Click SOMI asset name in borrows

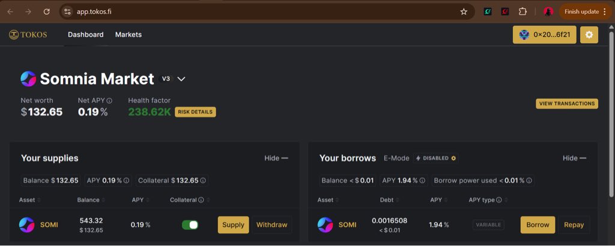[348, 225]
